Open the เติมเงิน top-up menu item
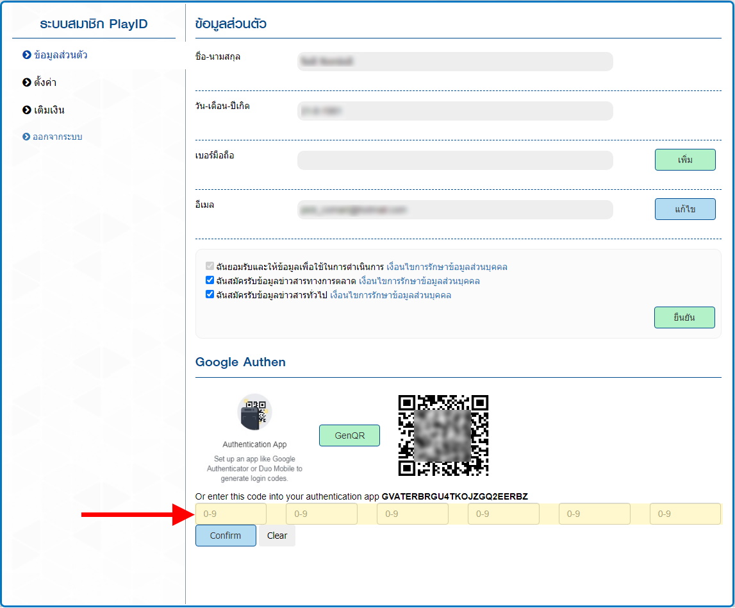The image size is (735, 608). coord(49,110)
